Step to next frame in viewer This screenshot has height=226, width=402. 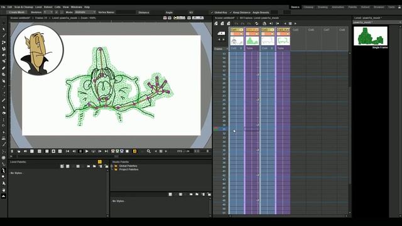(x=100, y=151)
